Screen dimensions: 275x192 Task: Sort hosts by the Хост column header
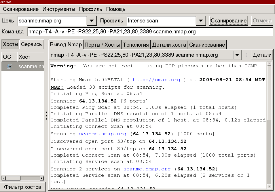(31, 57)
